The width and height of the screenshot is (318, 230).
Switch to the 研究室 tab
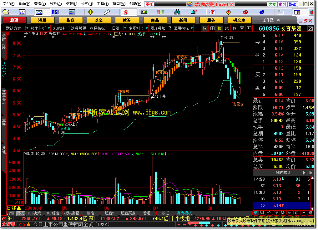click(x=240, y=20)
